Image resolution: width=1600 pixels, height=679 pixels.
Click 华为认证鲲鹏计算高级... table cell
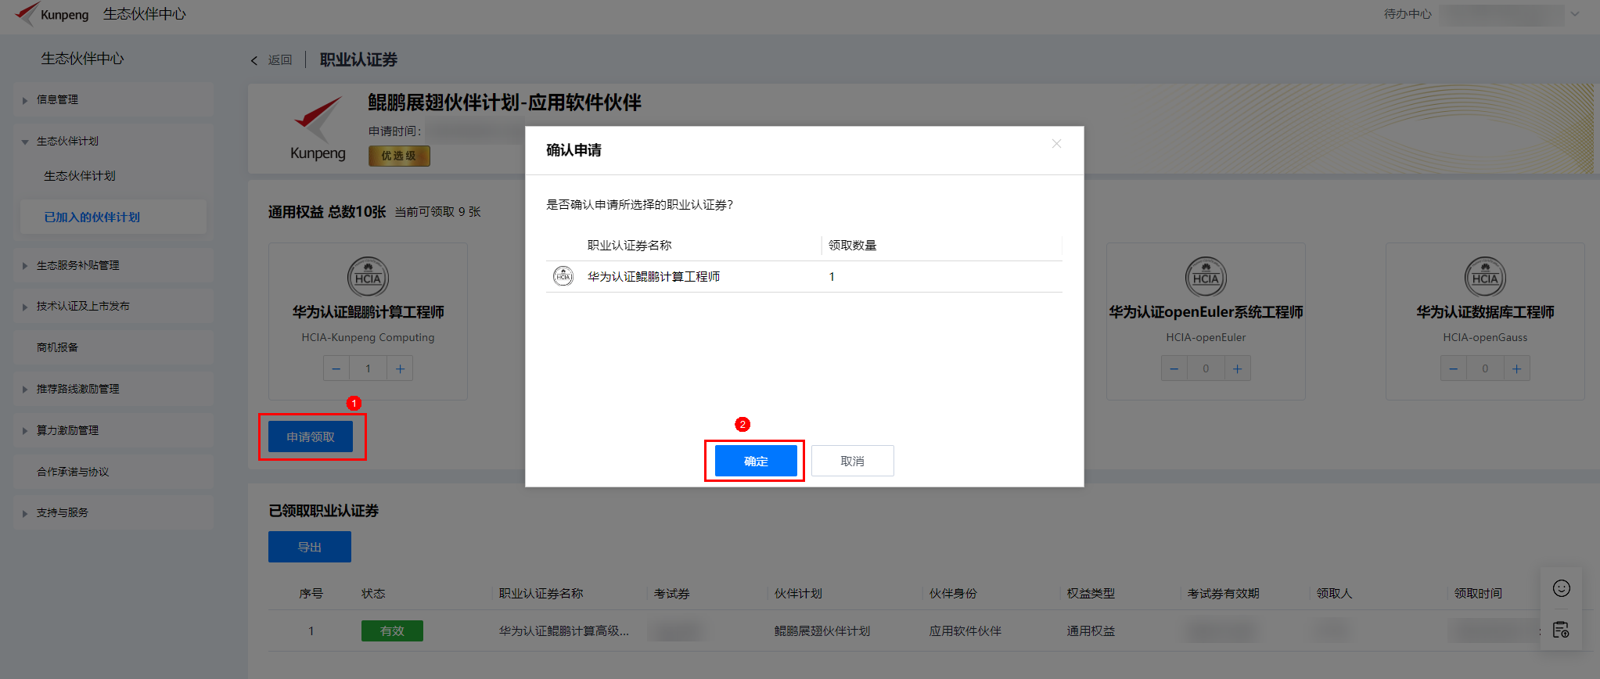click(x=564, y=630)
